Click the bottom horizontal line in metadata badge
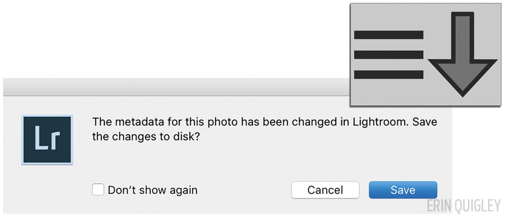The width and height of the screenshot is (505, 216). (x=389, y=74)
